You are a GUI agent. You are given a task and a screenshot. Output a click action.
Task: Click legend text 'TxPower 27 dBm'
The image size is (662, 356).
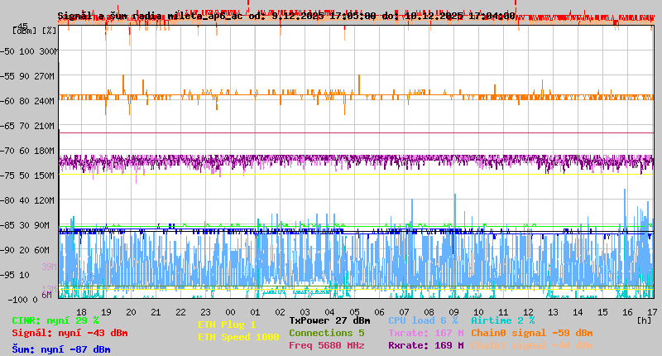point(329,320)
